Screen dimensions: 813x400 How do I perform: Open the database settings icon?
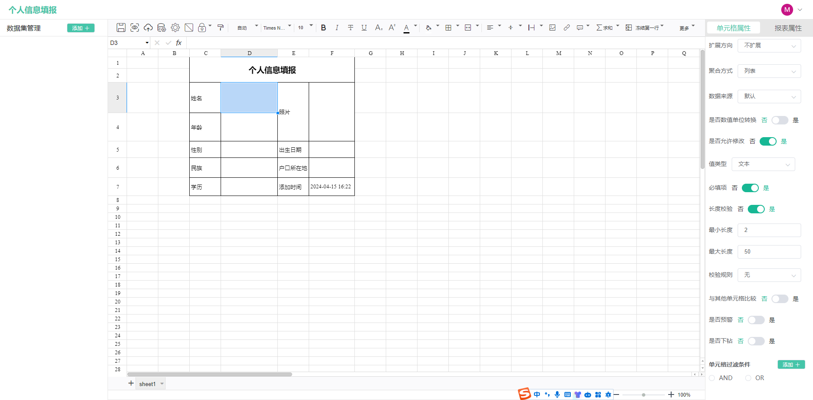162,28
